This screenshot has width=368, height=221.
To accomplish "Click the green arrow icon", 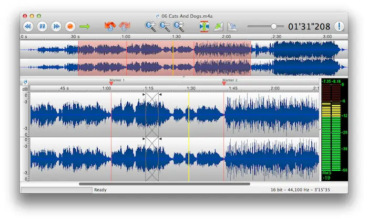I will click(85, 26).
